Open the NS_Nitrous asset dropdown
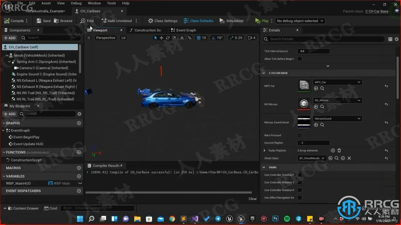 (x=337, y=100)
